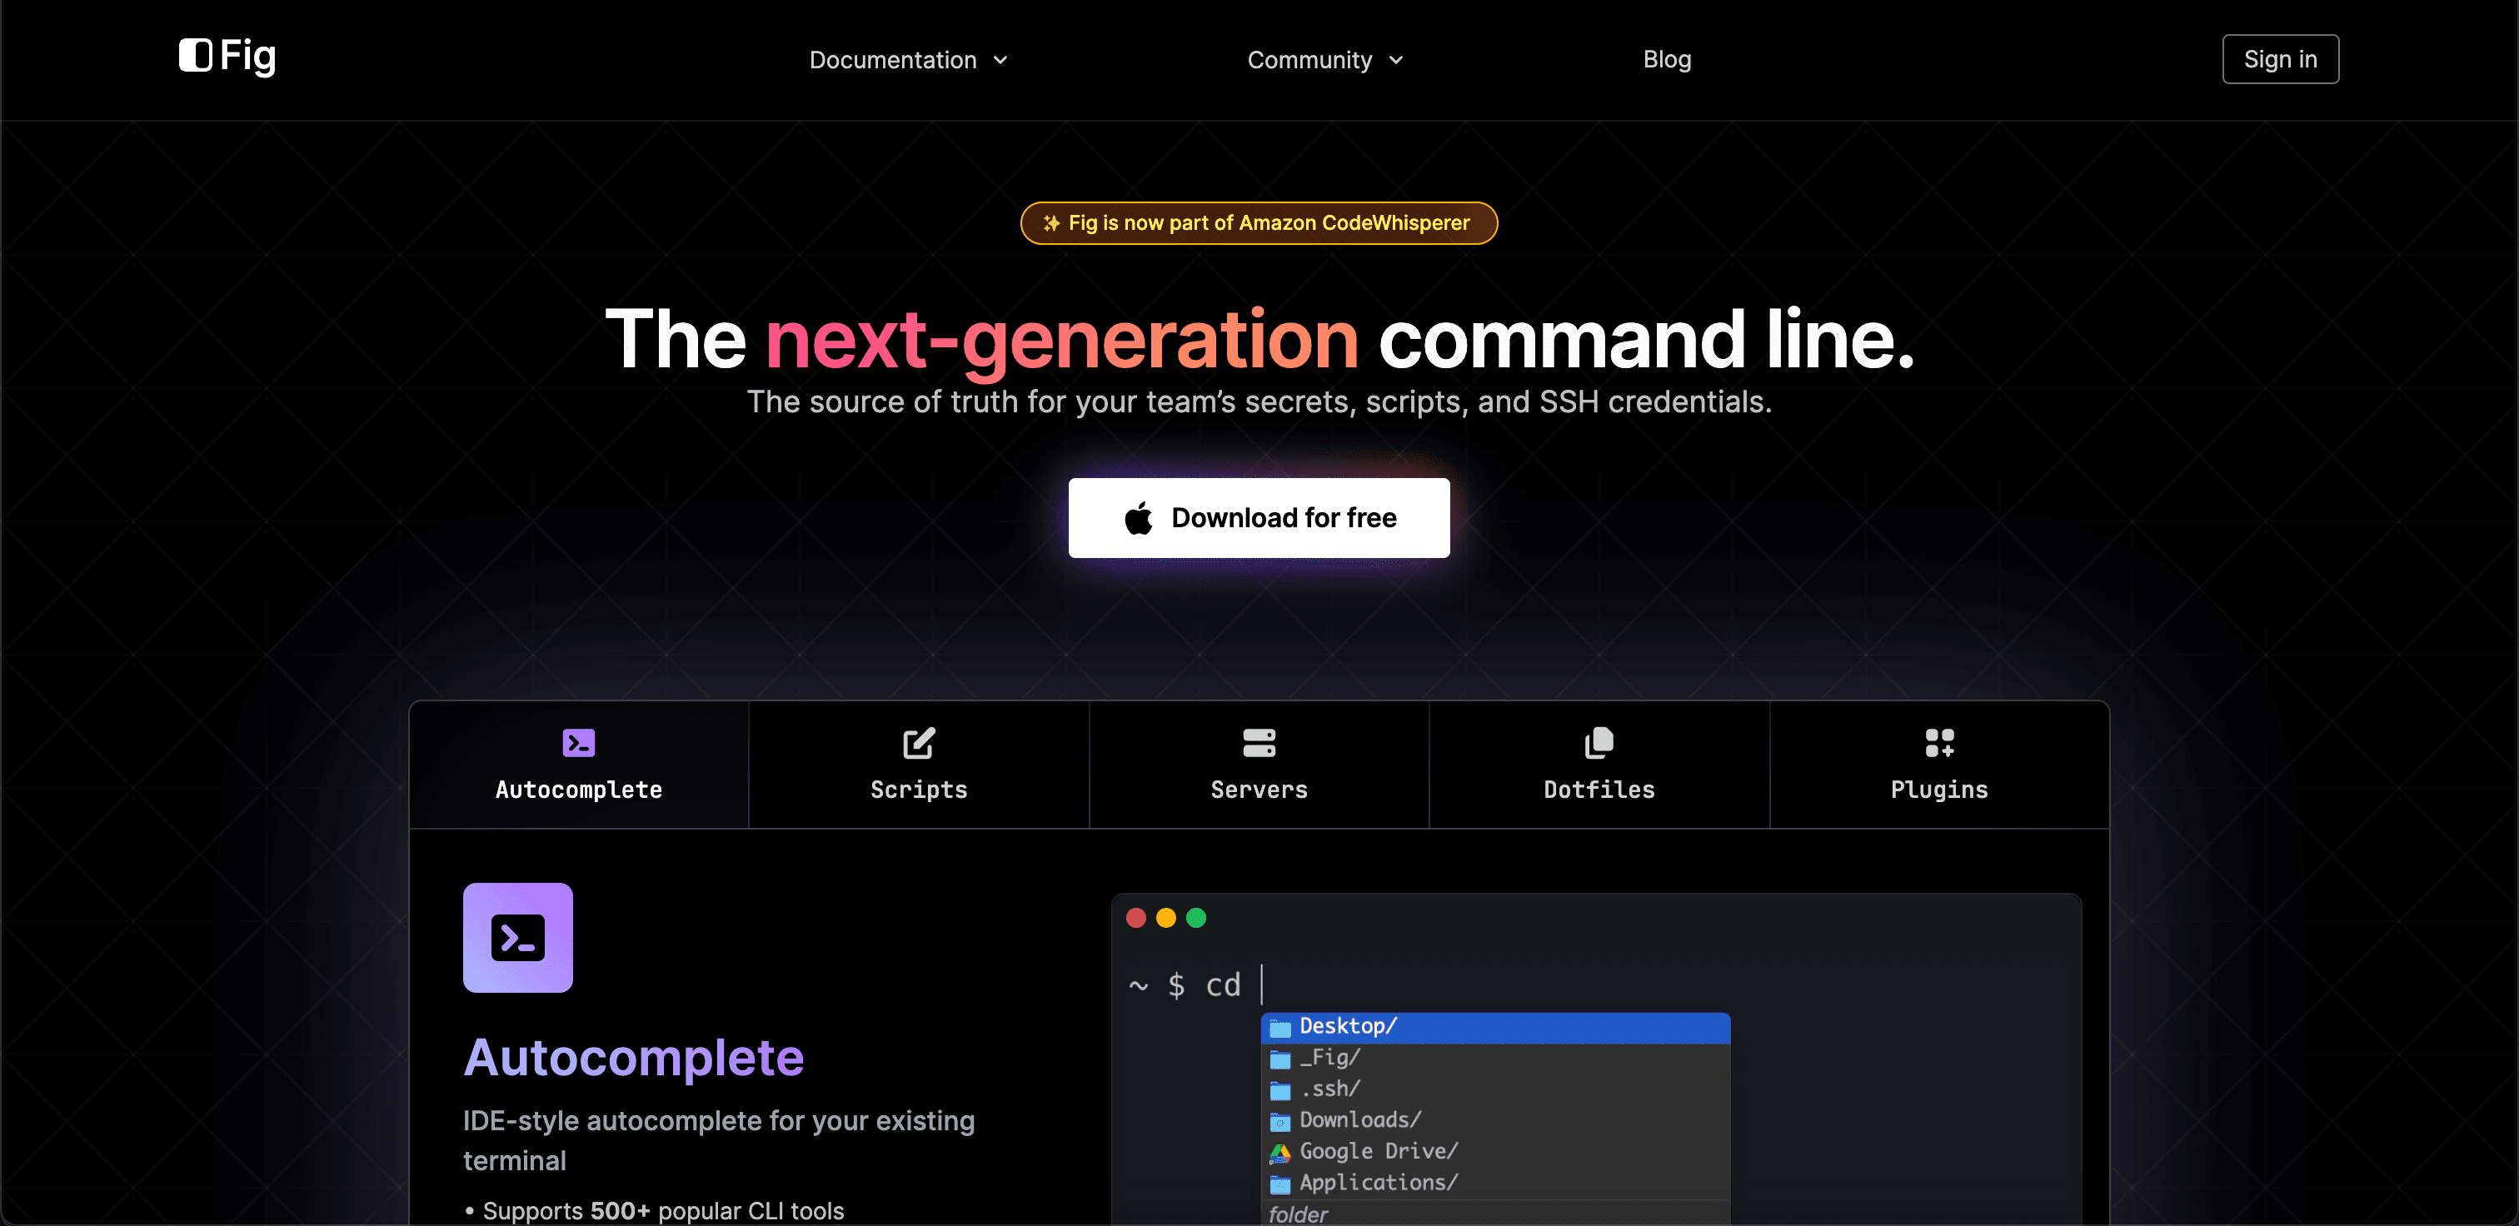
Task: Click the Fig logo in the header
Action: [226, 57]
